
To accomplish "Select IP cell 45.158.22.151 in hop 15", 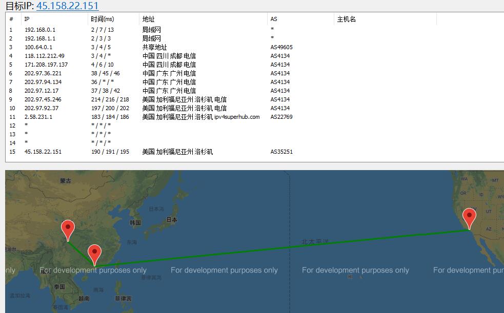I will 43,152.
